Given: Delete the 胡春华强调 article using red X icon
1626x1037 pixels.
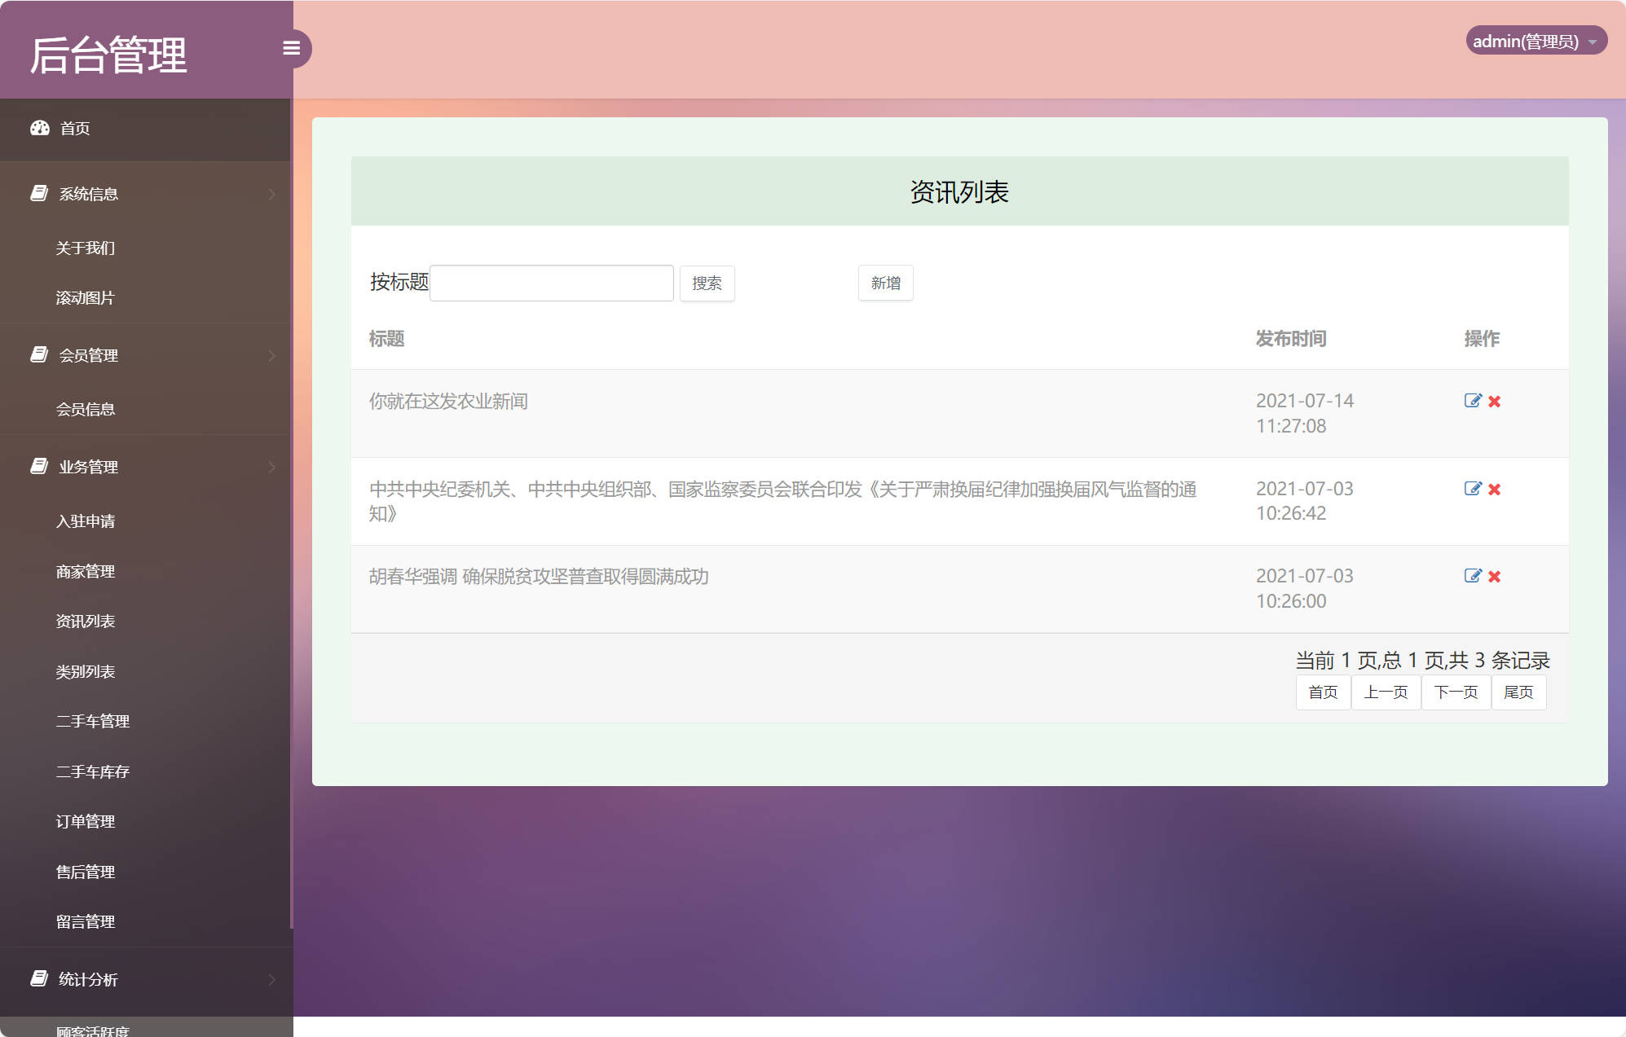Looking at the screenshot, I should pos(1494,576).
